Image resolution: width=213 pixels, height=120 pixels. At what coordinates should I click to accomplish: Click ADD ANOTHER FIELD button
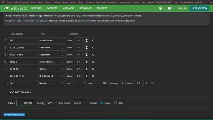point(21,92)
